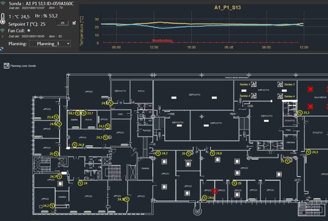The height and width of the screenshot is (221, 328).
Task: Click the top-left red unit in Sala Mensa
Action: pyautogui.click(x=311, y=89)
